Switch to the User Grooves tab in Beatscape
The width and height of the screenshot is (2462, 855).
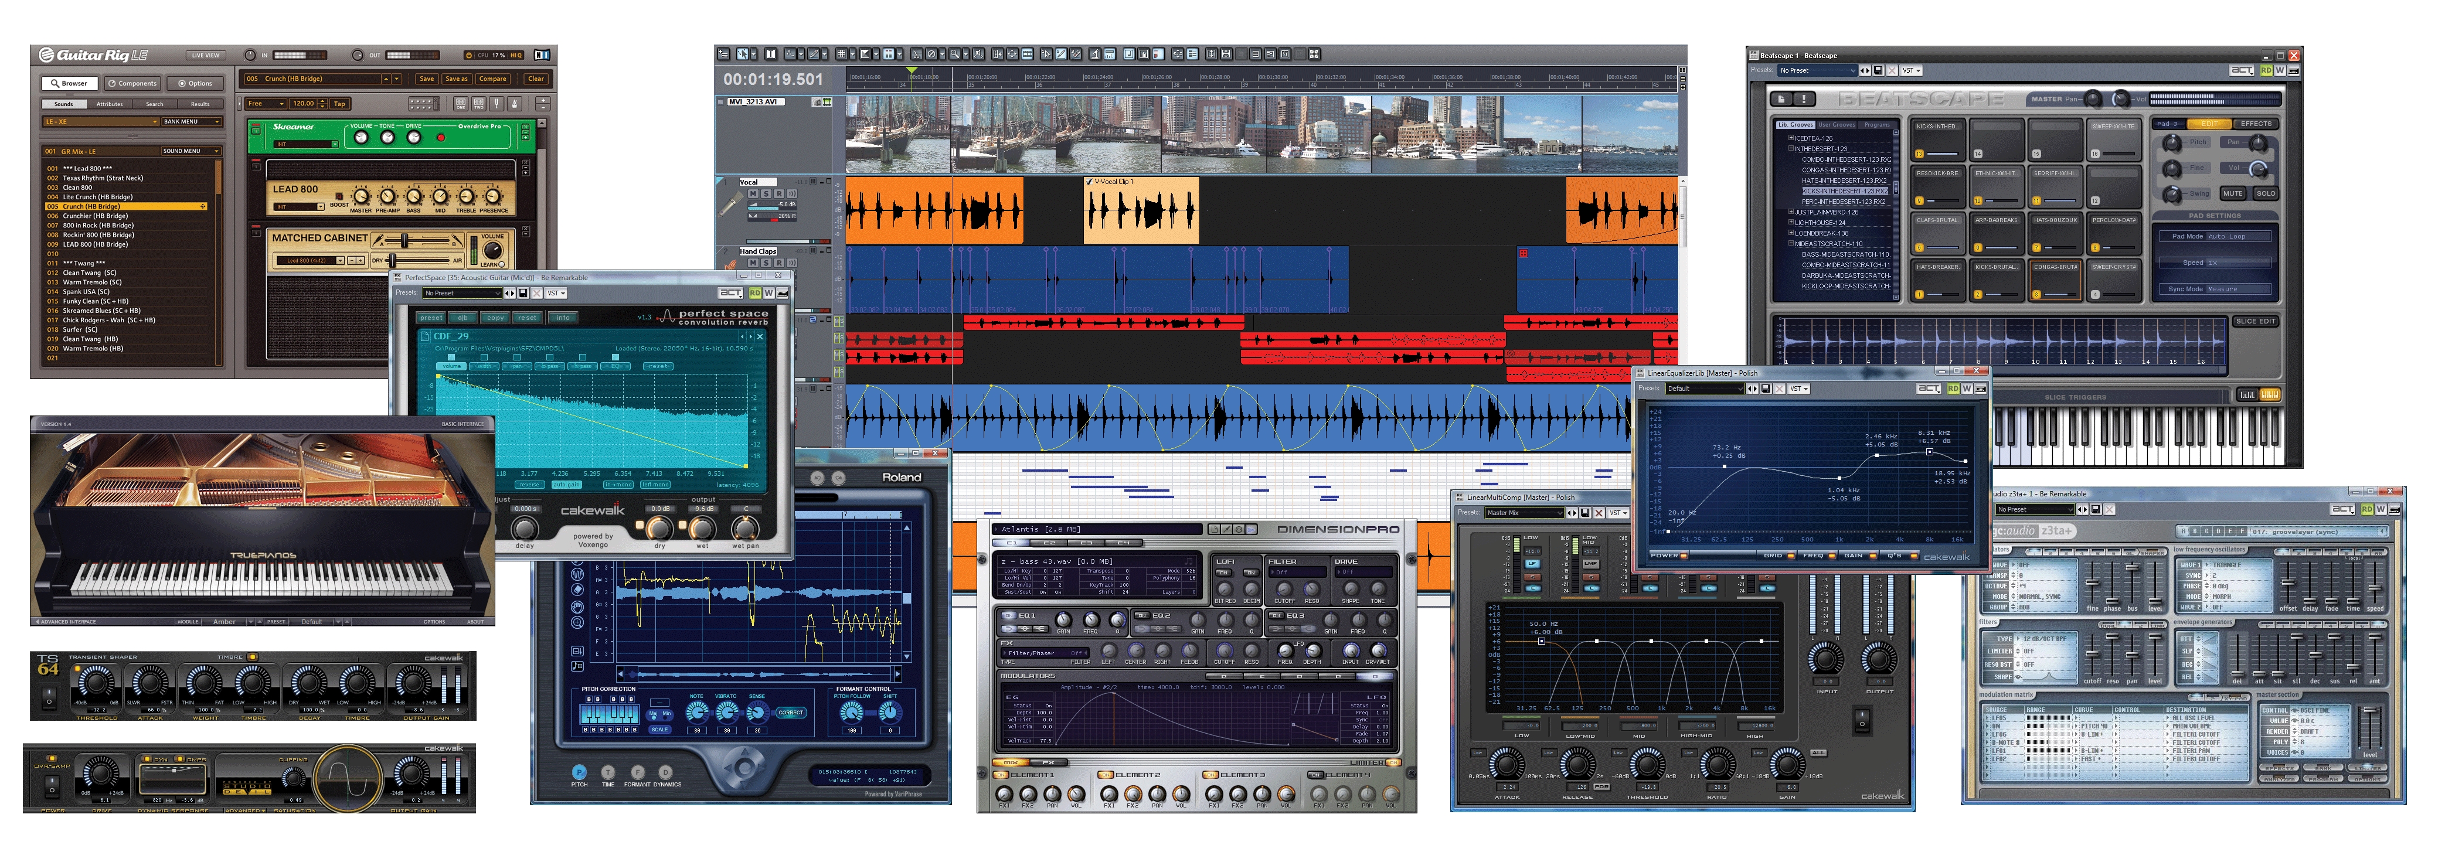1837,125
